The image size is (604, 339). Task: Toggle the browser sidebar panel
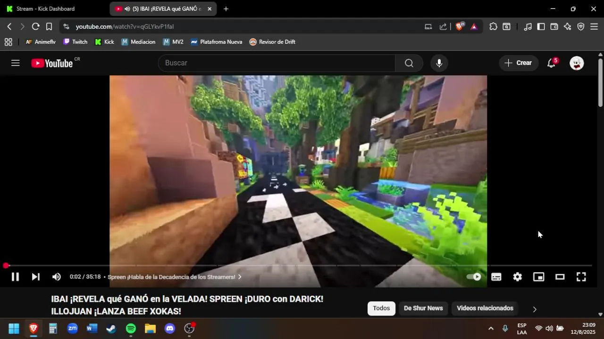541,27
